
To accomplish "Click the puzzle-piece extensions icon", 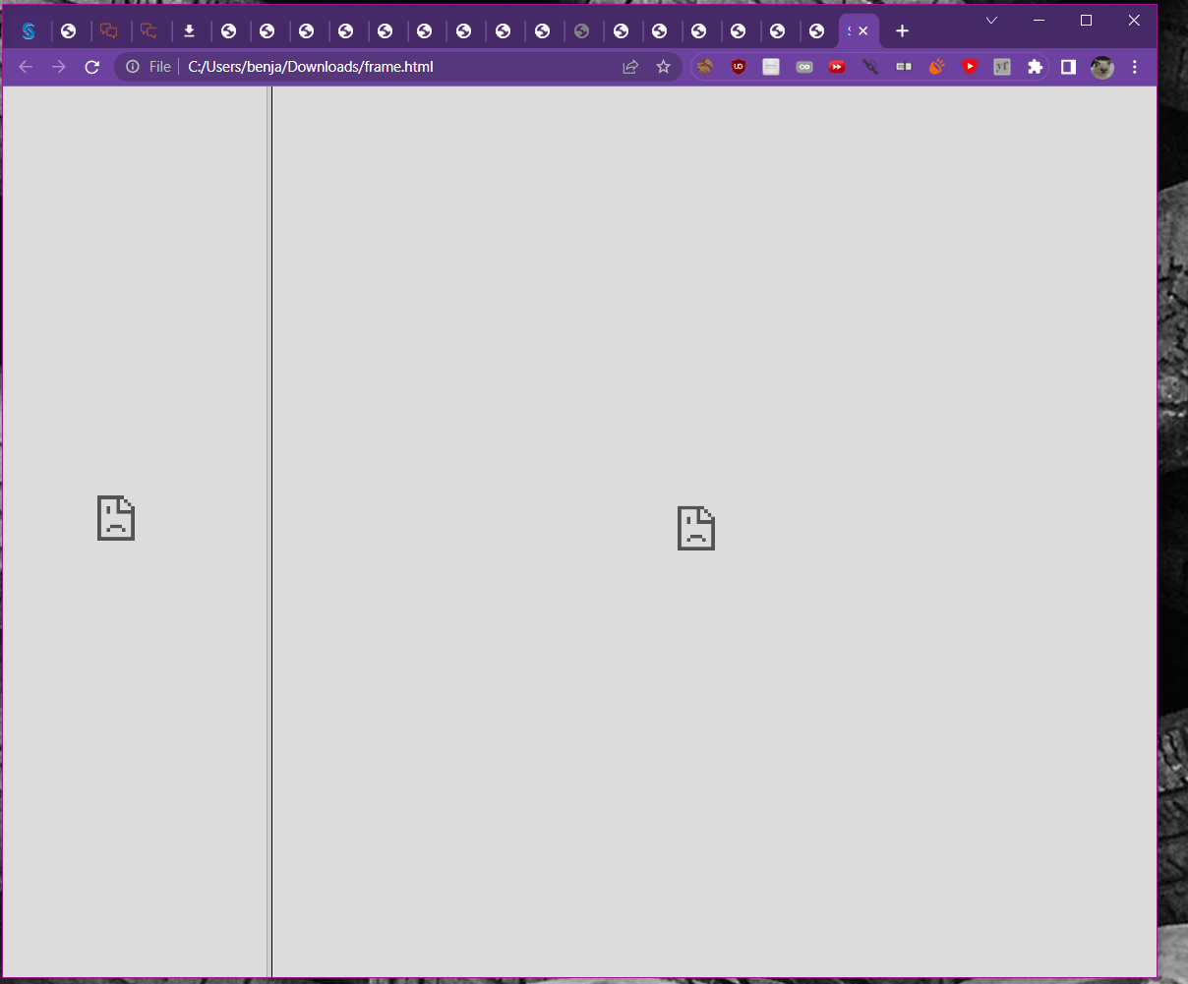I will pyautogui.click(x=1036, y=67).
